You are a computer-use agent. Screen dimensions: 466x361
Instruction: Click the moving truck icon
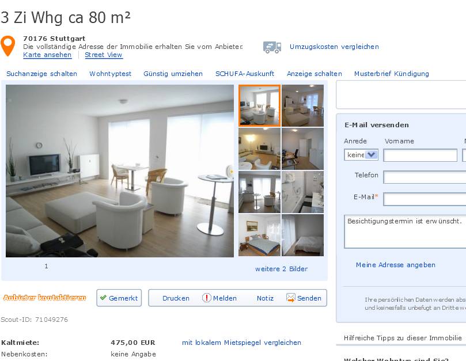272,47
